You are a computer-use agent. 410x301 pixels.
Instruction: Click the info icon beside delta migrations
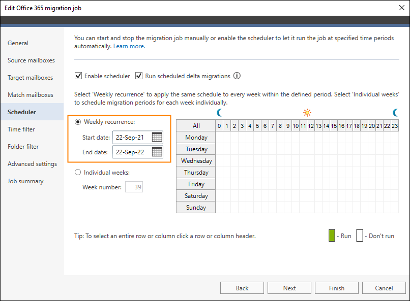click(237, 76)
